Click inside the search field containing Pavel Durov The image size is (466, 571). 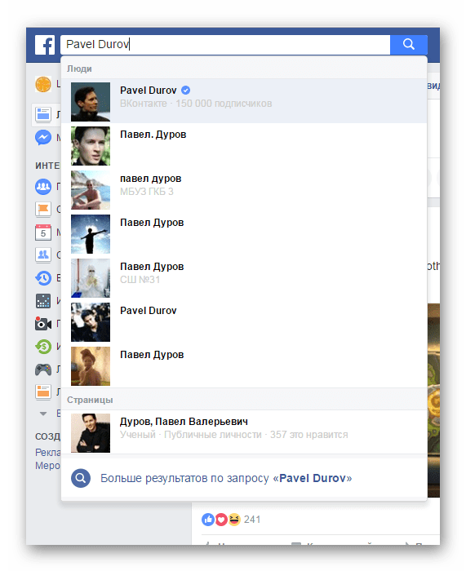click(x=225, y=44)
